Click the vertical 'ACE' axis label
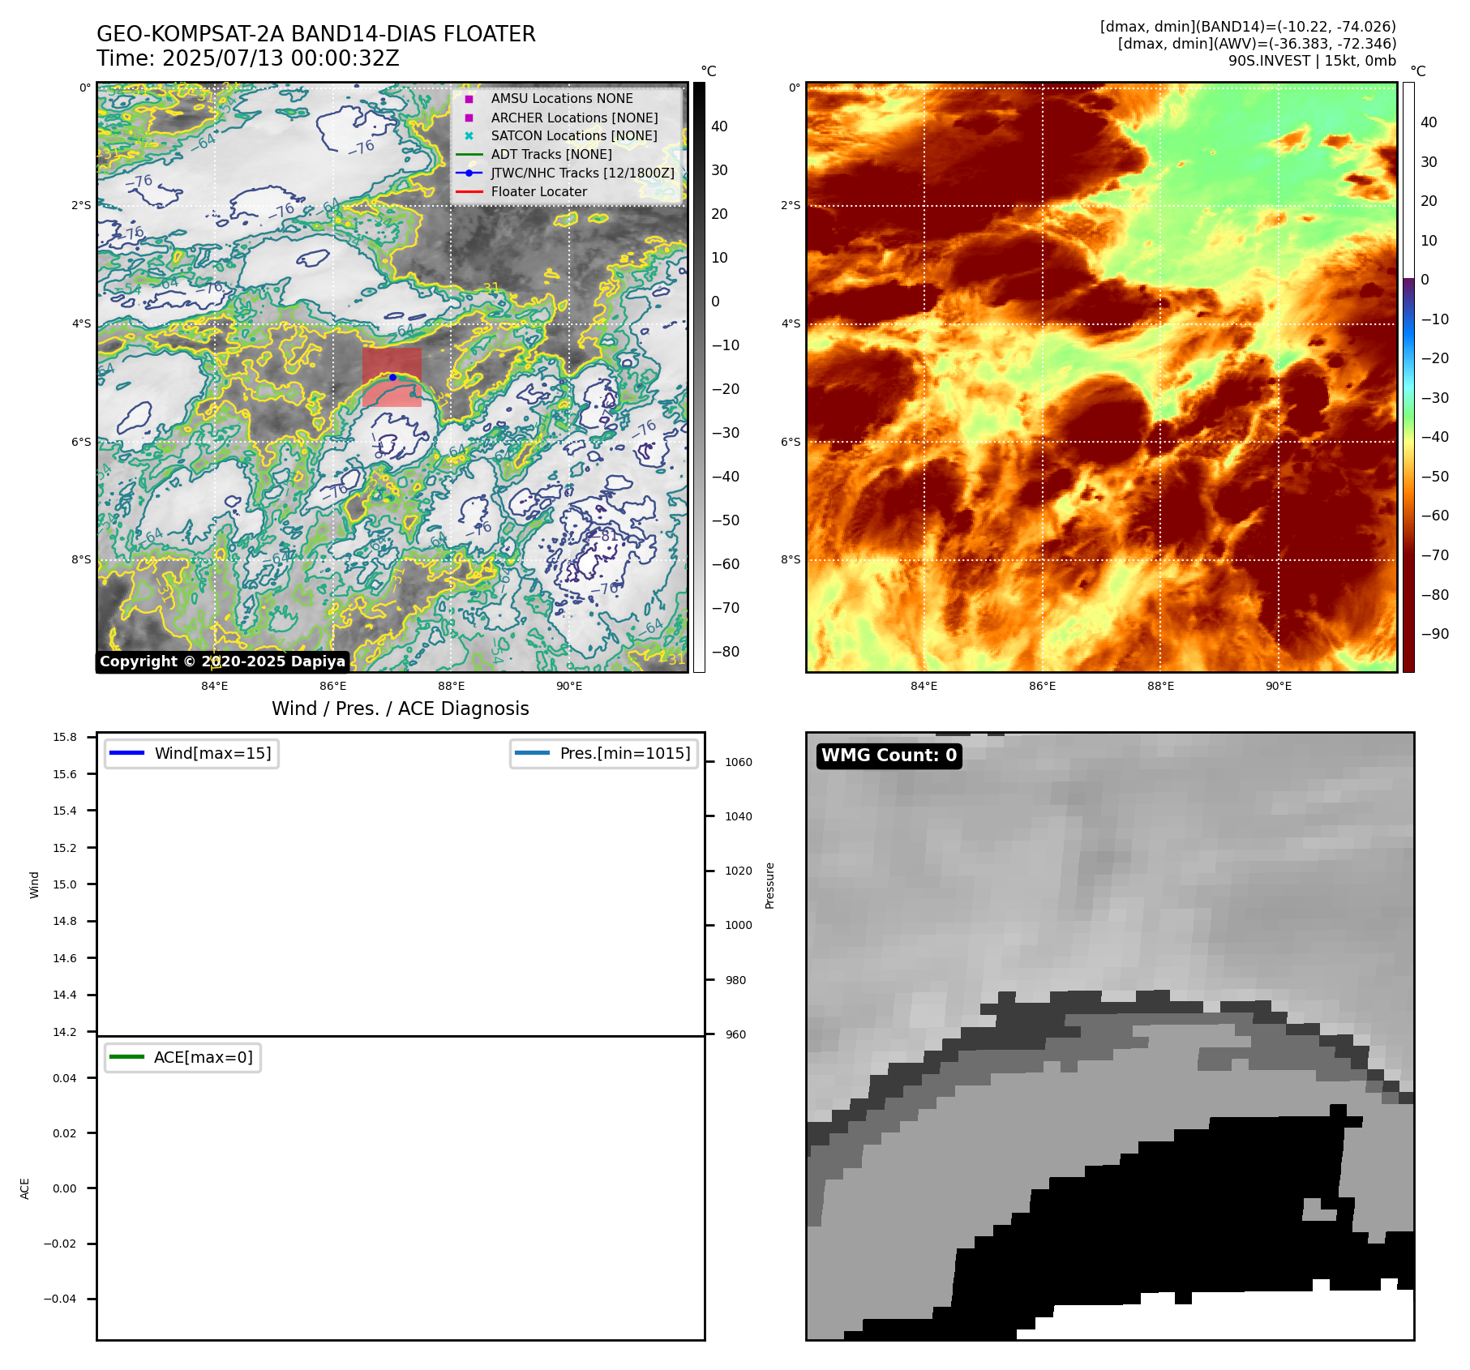This screenshot has height=1370, width=1470. [x=25, y=1188]
